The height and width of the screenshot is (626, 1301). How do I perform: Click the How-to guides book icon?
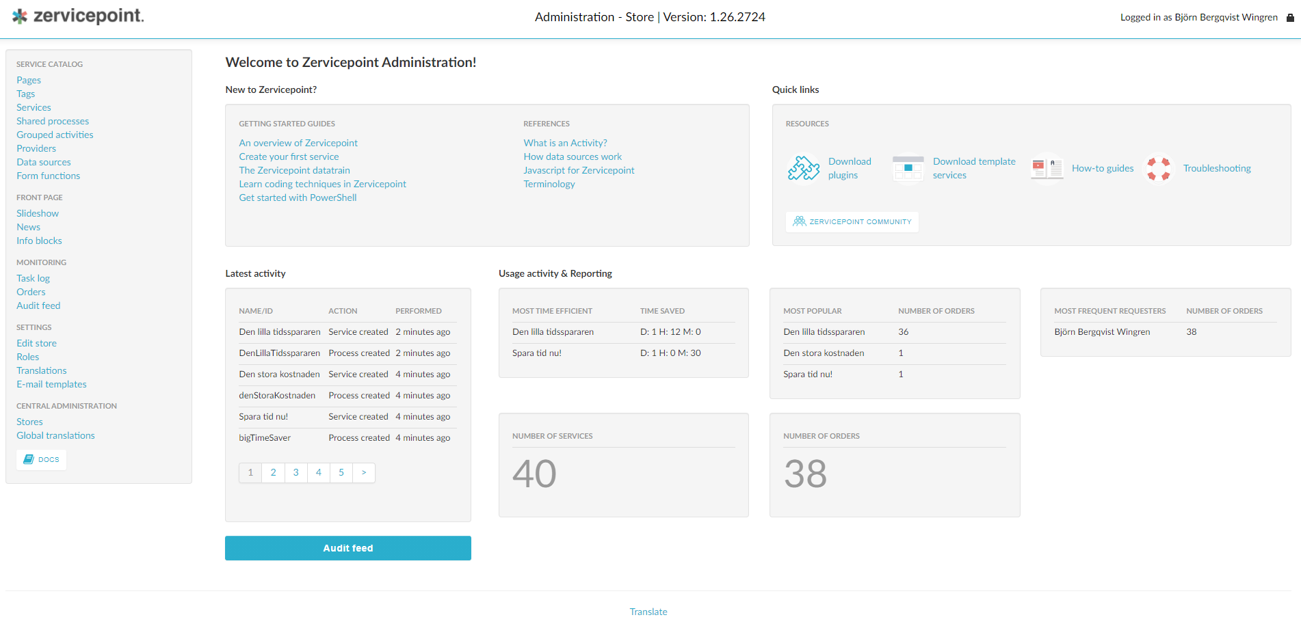[1047, 168]
